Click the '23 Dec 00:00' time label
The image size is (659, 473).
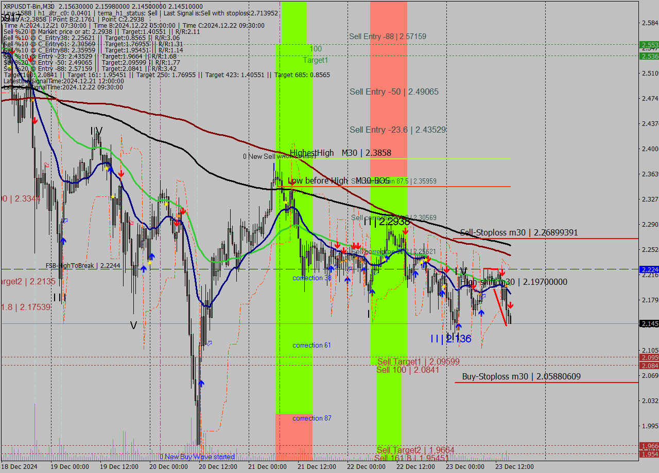[x=465, y=467]
